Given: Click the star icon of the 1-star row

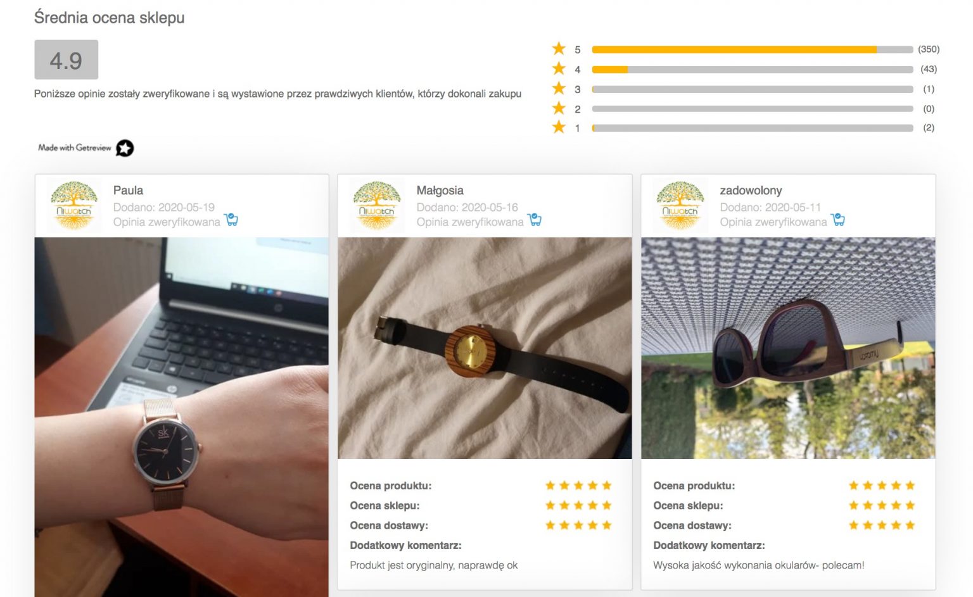Looking at the screenshot, I should point(559,127).
